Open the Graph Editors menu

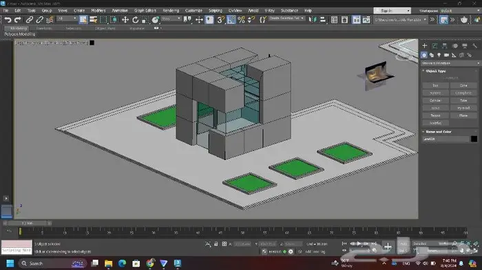pos(145,10)
